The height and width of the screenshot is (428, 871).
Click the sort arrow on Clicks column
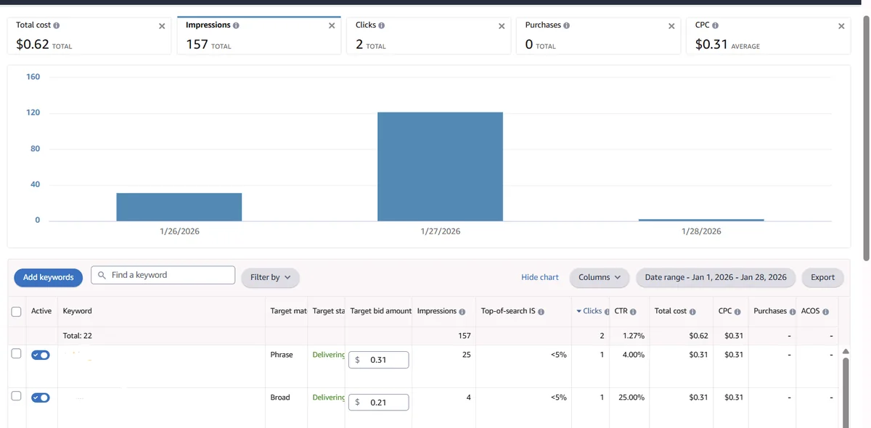pos(579,311)
